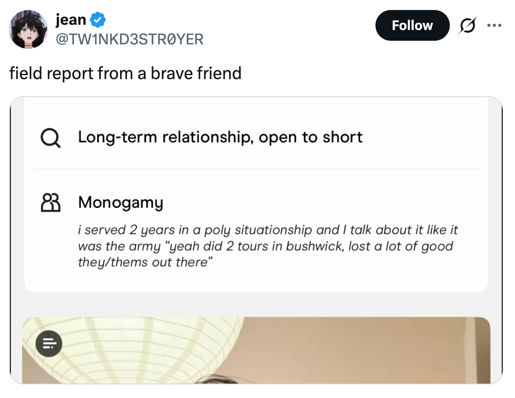Viewport: 515px width, 398px height.
Task: Click the display name "jean"
Action: pos(71,19)
